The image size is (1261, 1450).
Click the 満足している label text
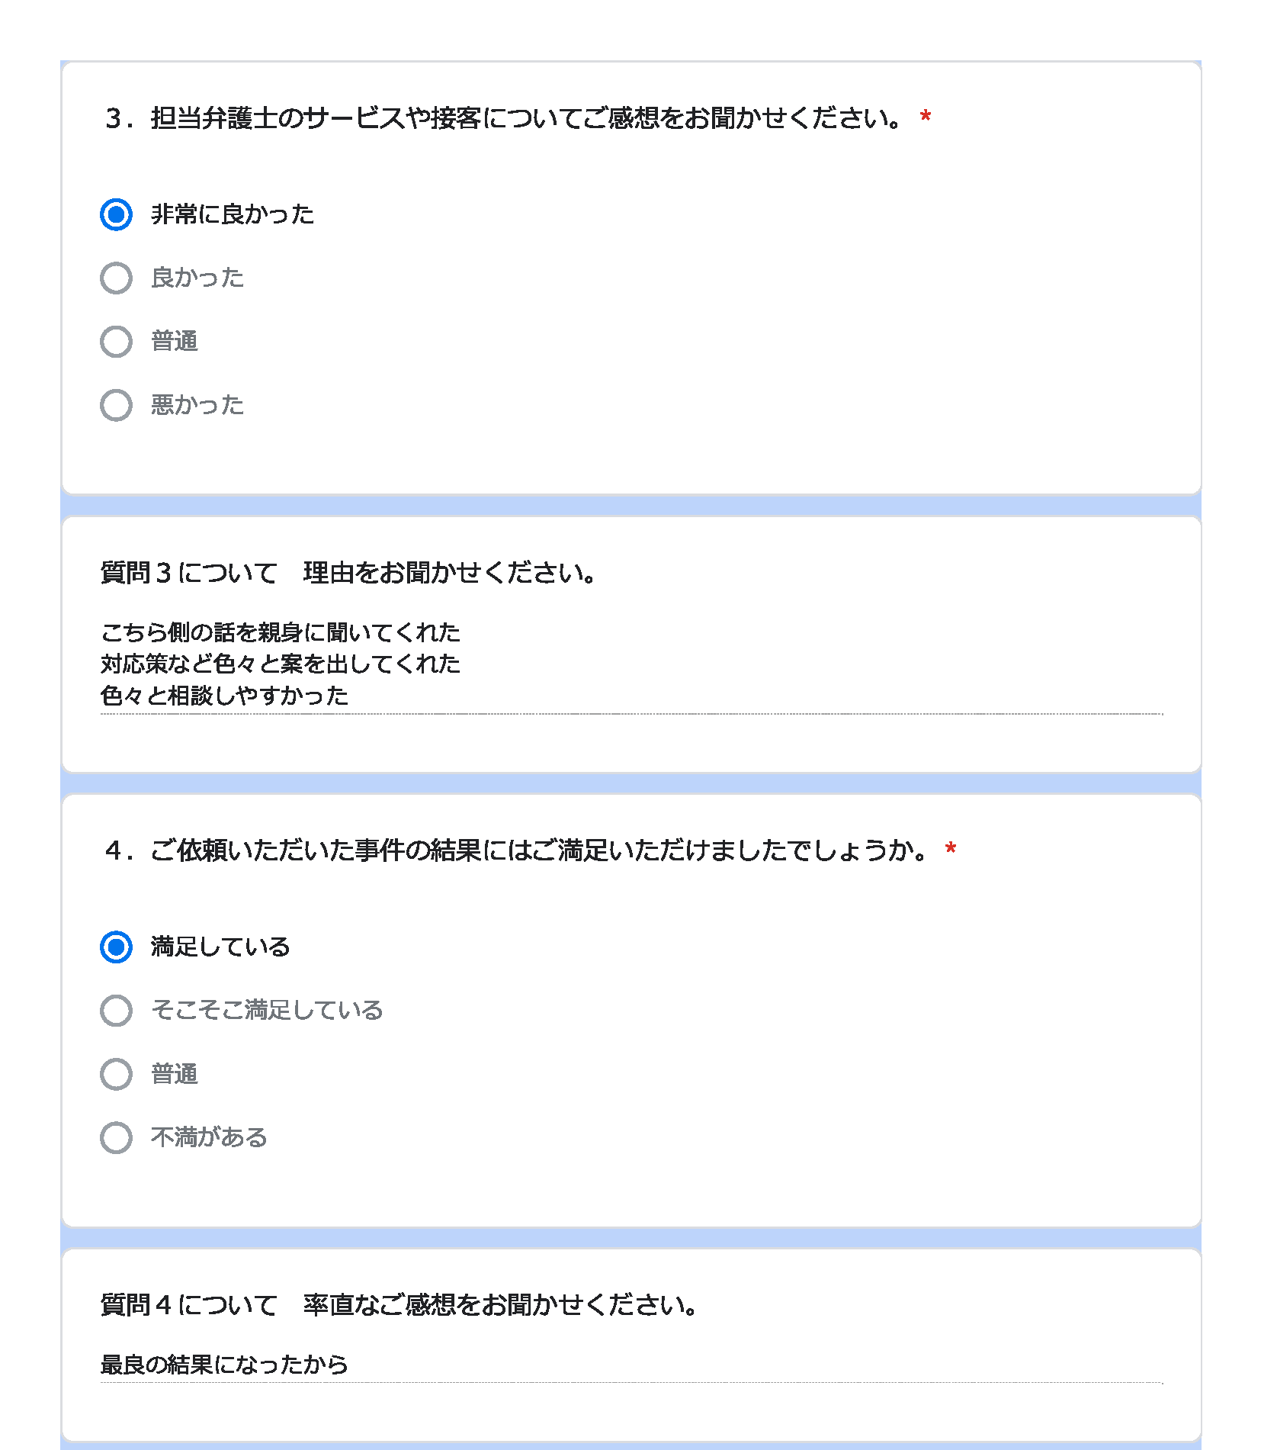tap(220, 947)
